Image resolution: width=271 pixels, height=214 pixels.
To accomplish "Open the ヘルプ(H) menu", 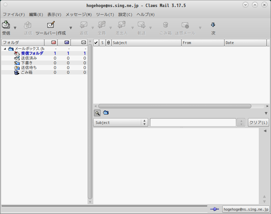I will pyautogui.click(x=146, y=15).
